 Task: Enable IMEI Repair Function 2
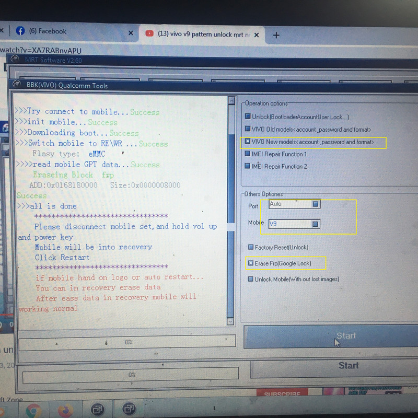(x=247, y=166)
